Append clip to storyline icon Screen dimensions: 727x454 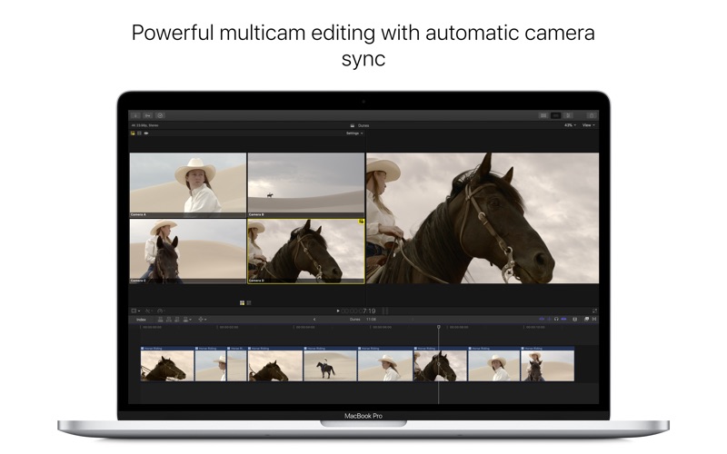[177, 320]
